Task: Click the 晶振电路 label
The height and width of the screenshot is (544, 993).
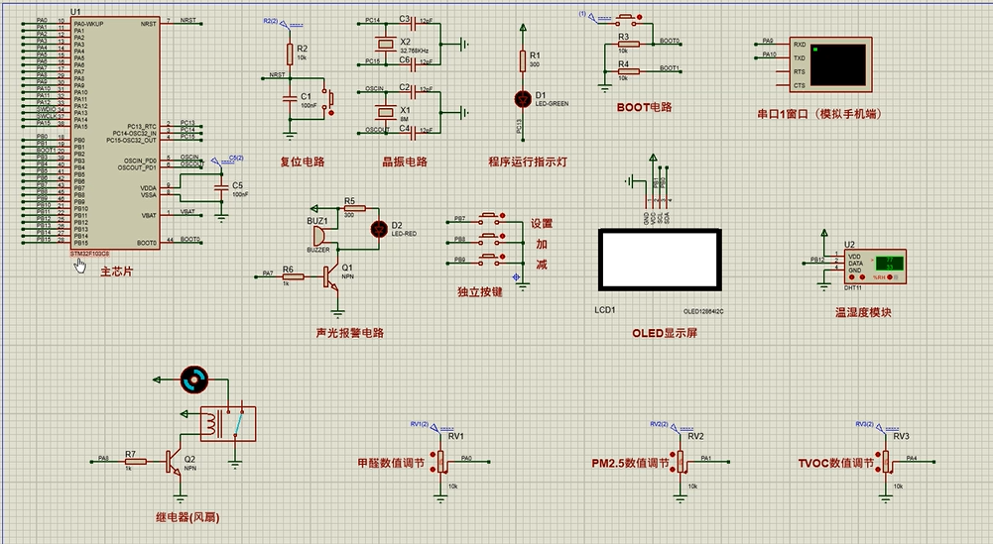Action: coord(406,162)
